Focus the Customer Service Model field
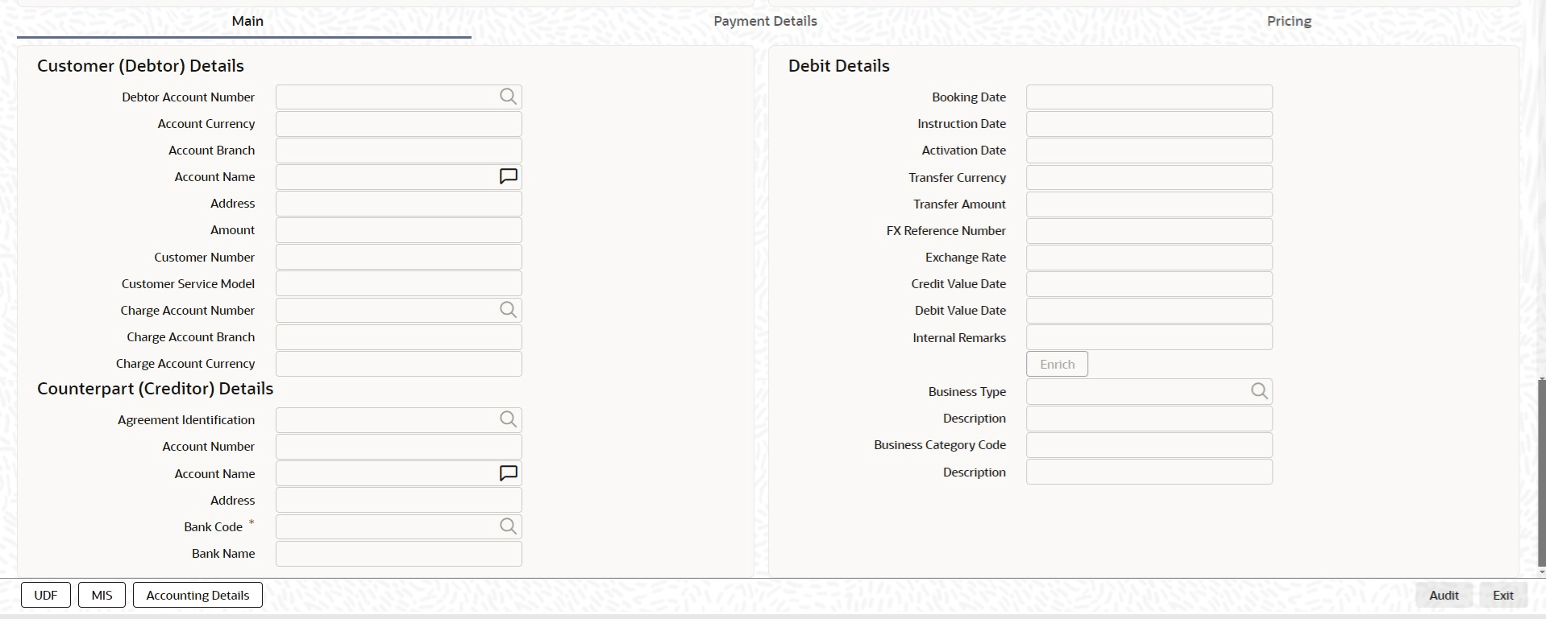 pos(399,283)
